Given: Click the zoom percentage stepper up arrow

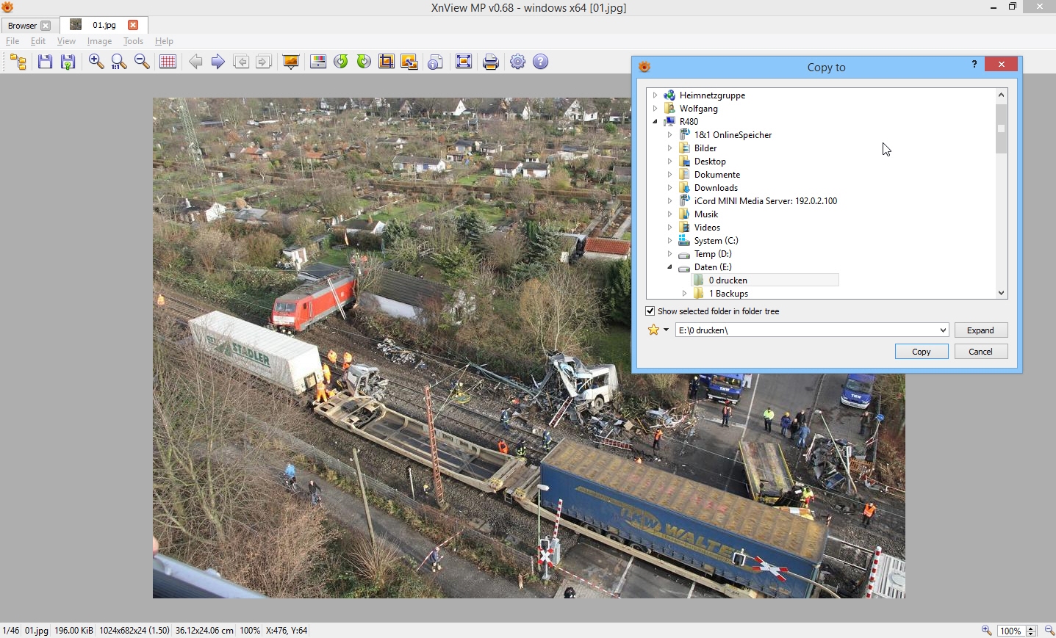Looking at the screenshot, I should coord(1031,628).
